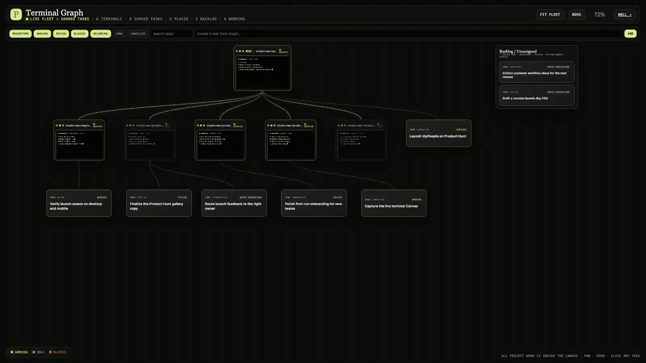
Task: Open backlog task Draft a concise launch-day FAQ
Action: (x=537, y=95)
